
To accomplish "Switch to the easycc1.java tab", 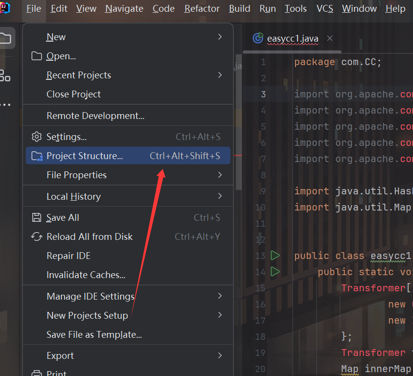I will point(292,39).
